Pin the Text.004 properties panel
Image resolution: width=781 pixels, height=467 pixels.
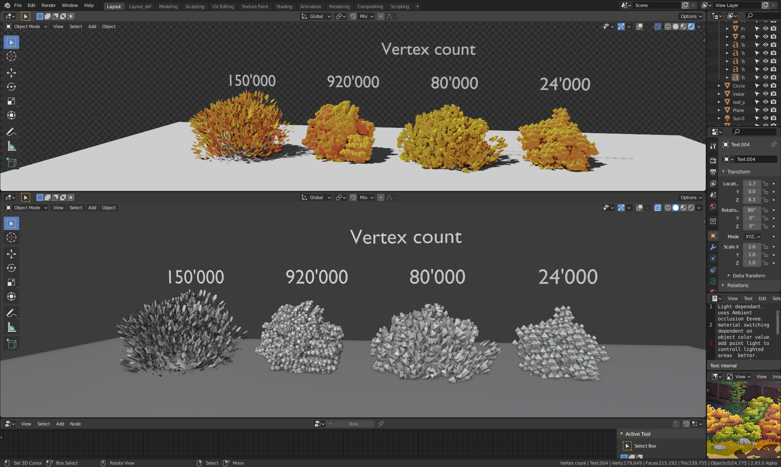773,145
